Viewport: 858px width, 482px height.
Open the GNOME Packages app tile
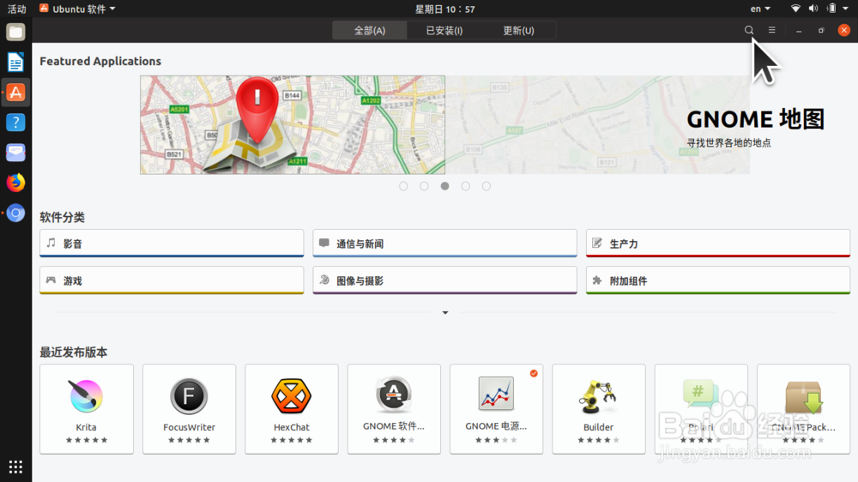[x=803, y=409]
